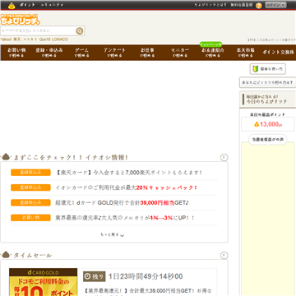Screen dimensions: 296x296
Task: Click the mascot icon in the top bar
Action: [x=12, y=5]
